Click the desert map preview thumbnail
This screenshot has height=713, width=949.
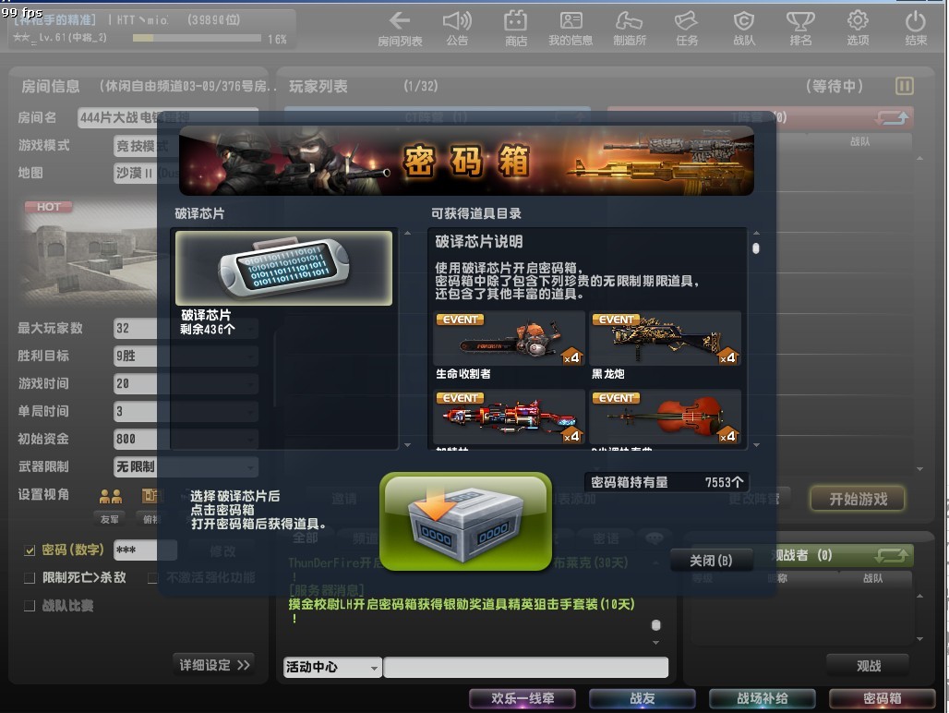90,251
